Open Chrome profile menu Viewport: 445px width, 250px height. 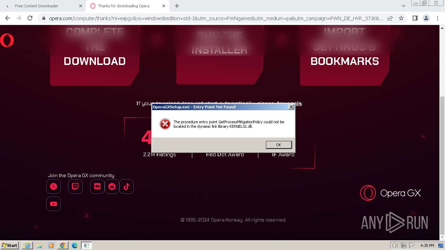[426, 18]
